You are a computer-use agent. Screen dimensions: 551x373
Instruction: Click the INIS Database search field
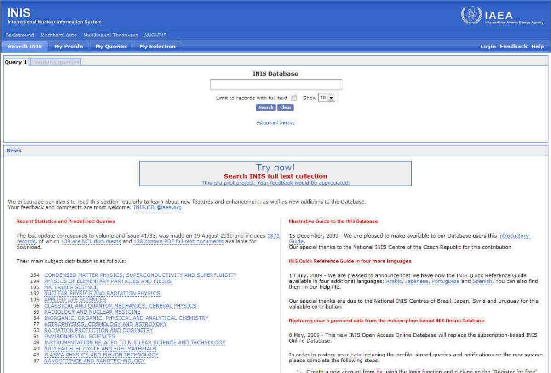pos(276,85)
